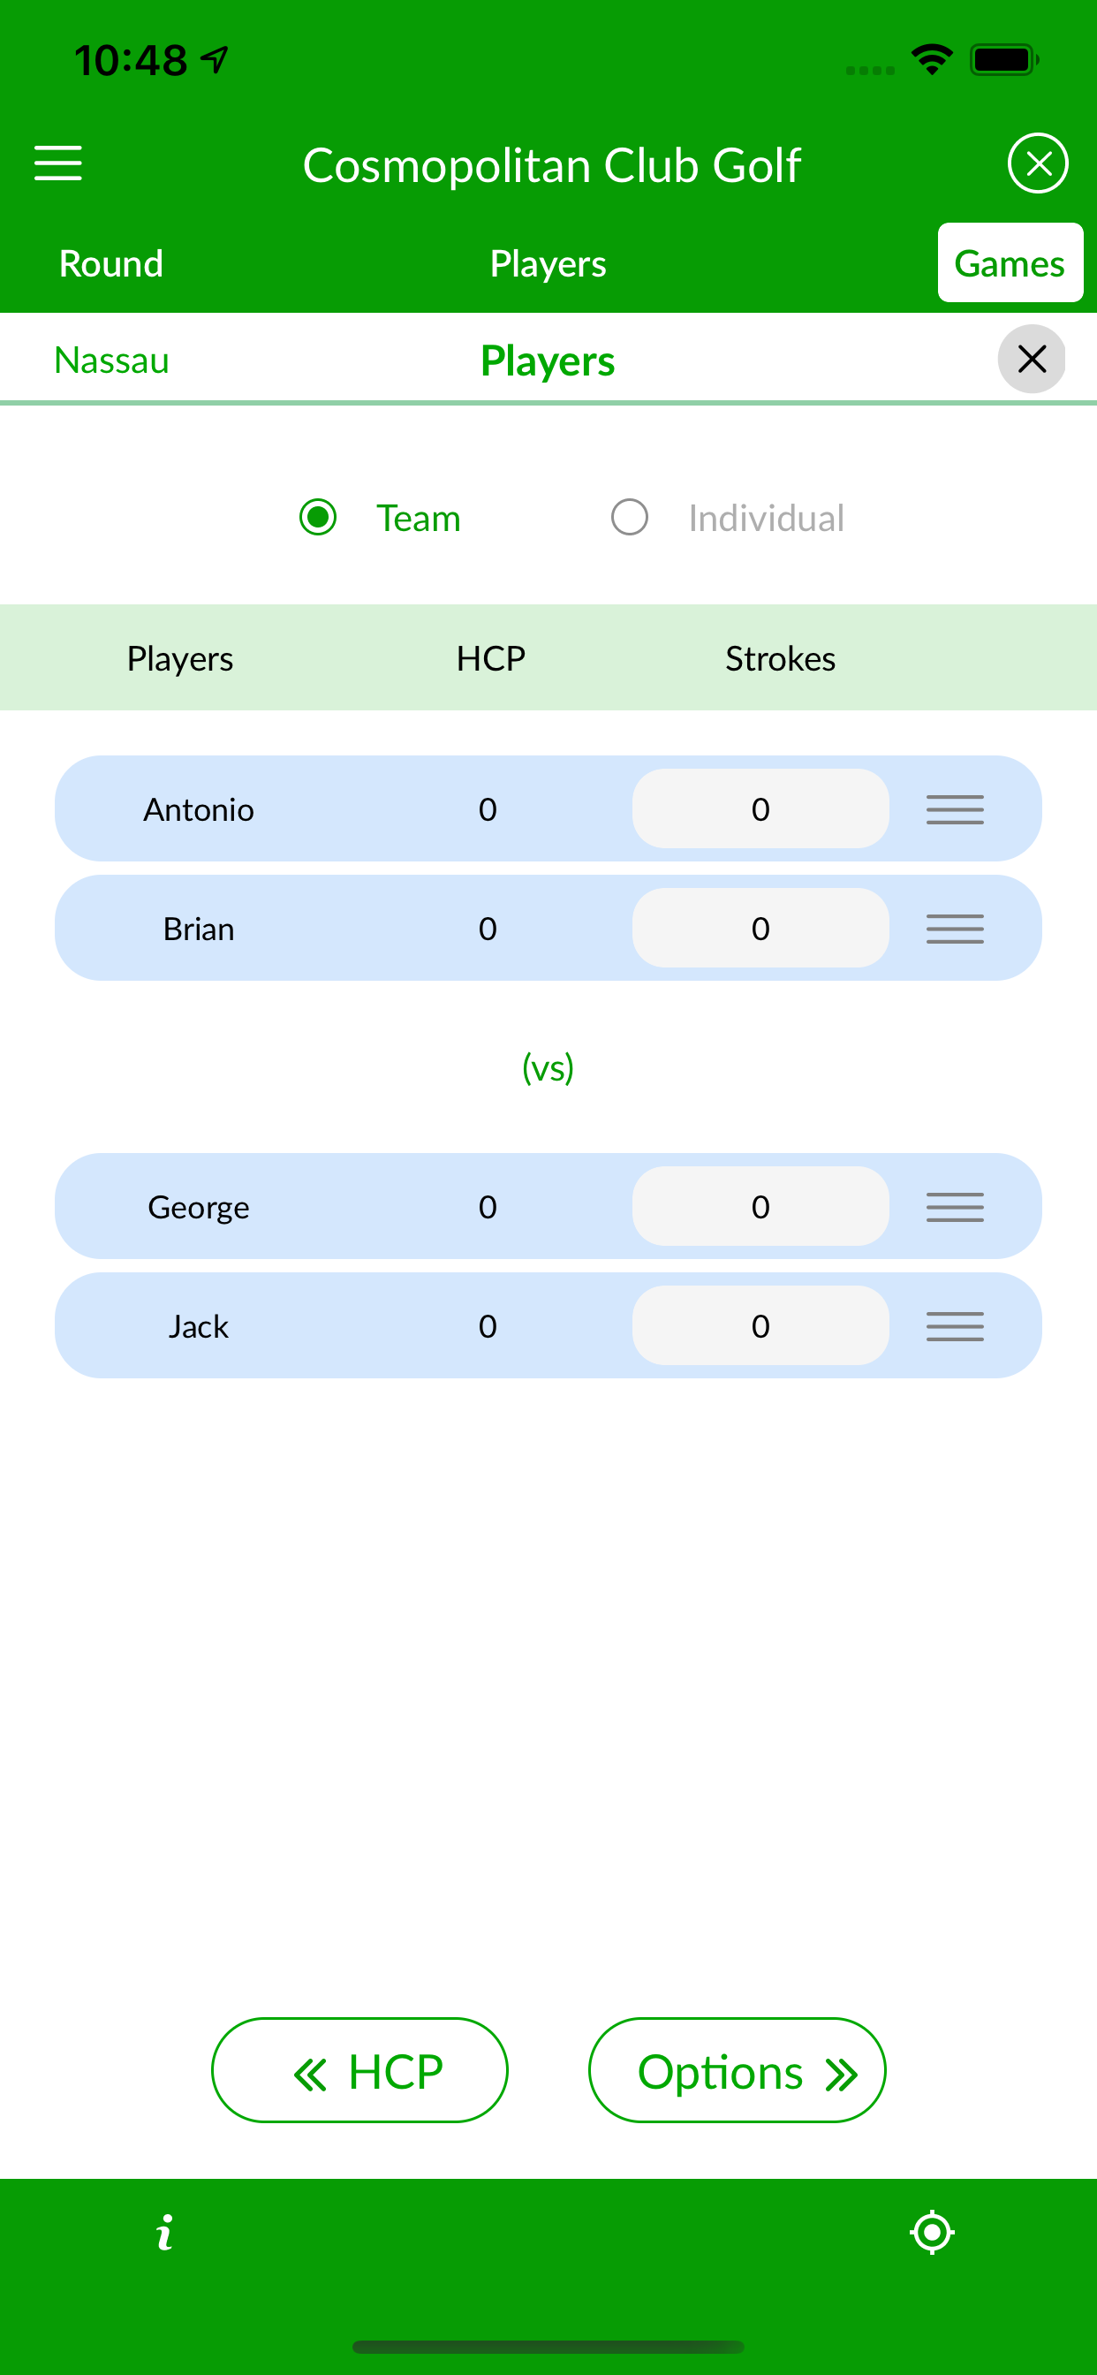Screen dimensions: 1097x2375
Task: Tap the GPS location target icon
Action: coord(932,2232)
